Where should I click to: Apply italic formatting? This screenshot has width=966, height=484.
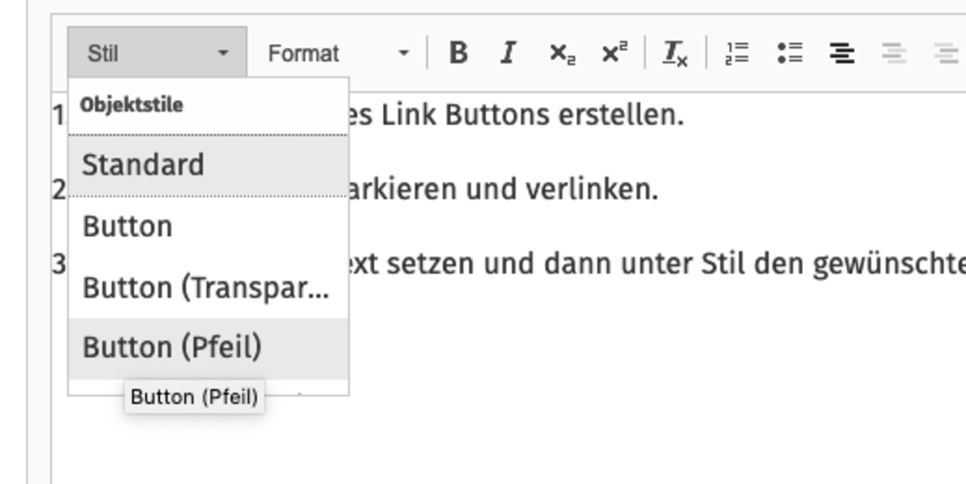point(507,54)
